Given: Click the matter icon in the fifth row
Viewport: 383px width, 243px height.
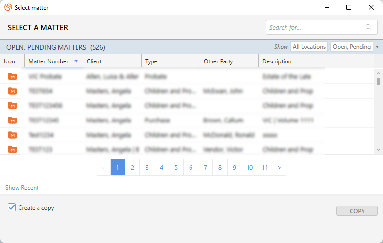Looking at the screenshot, I should 12,135.
